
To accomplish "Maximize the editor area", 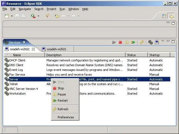I will coord(173,23).
